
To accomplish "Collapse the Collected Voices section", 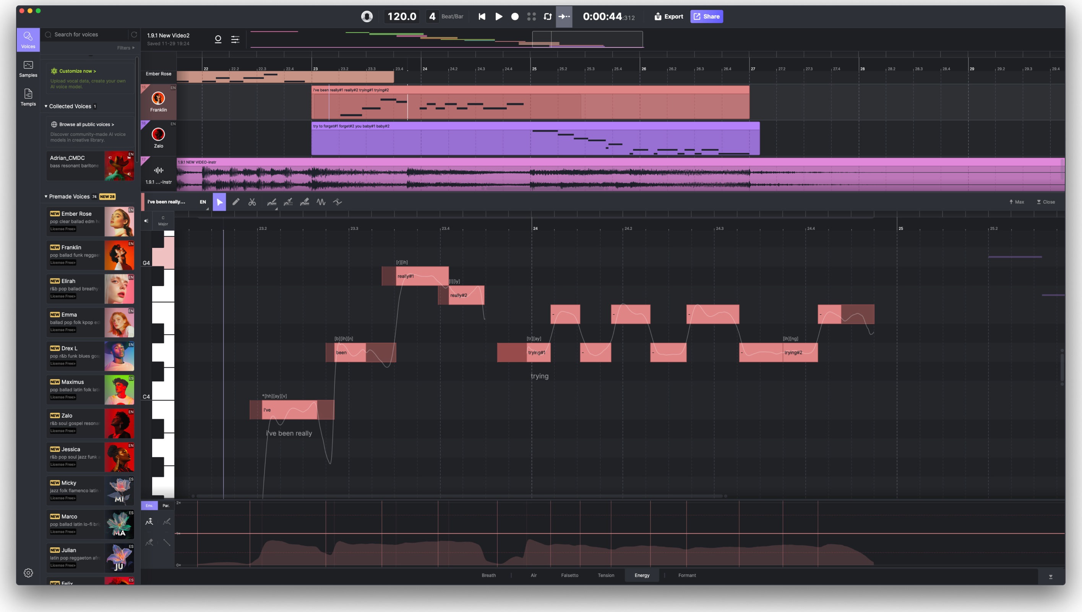I will 46,106.
